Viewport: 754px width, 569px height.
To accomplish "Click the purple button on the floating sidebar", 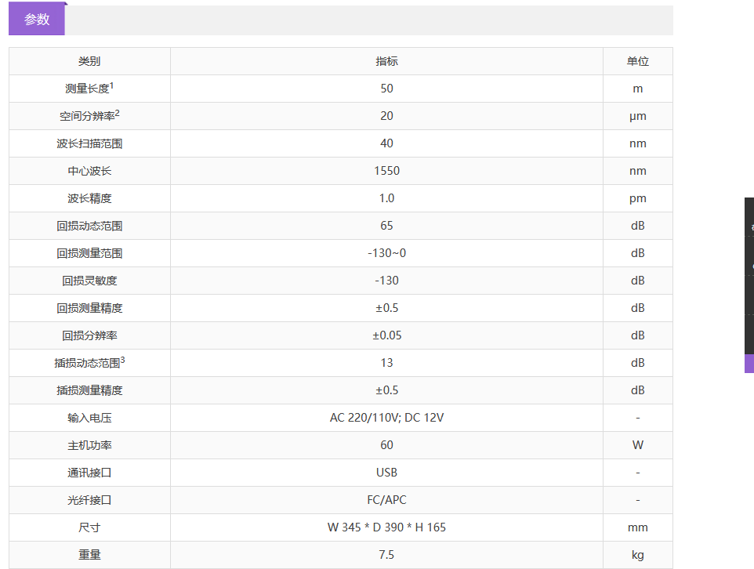I will (x=749, y=363).
